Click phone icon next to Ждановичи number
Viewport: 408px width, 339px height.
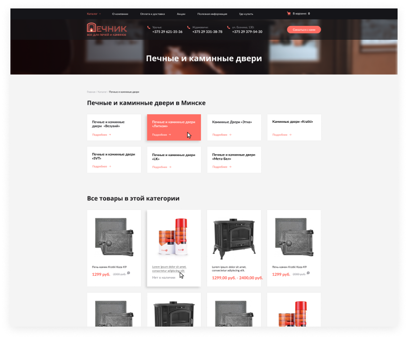point(189,27)
